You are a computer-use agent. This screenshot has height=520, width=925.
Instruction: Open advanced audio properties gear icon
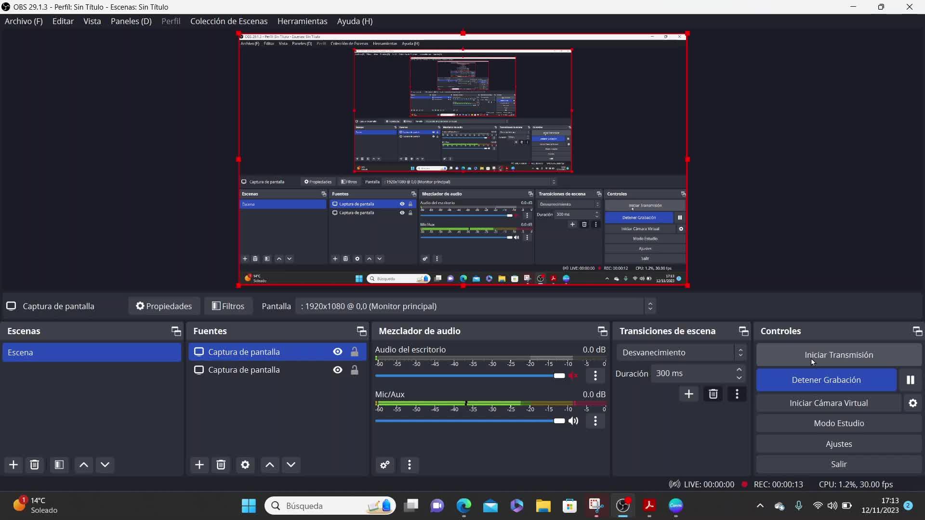pos(384,465)
